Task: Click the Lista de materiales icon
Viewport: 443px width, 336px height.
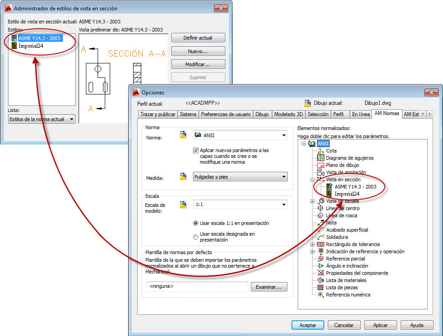Action: click(x=321, y=280)
